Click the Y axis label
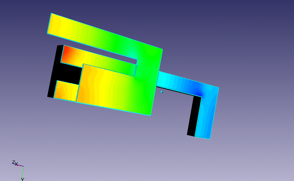 pos(23,179)
